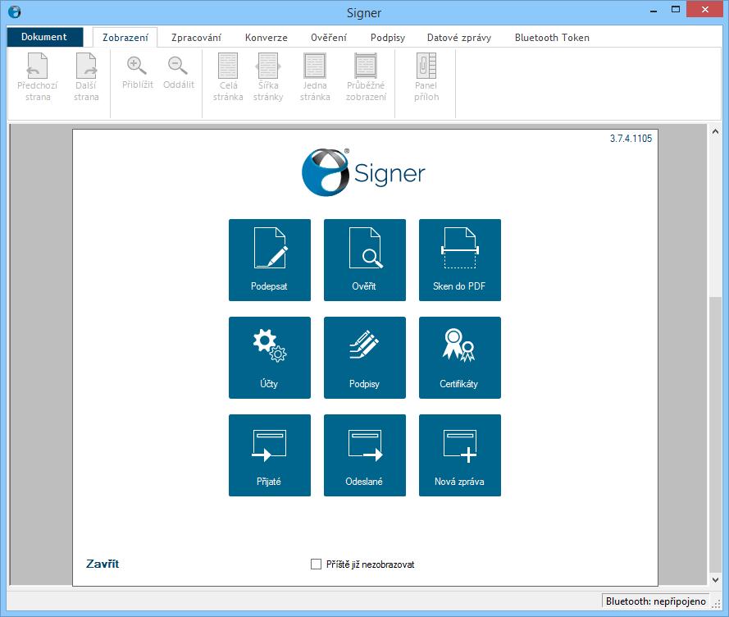Image resolution: width=729 pixels, height=617 pixels.
Task: Select the Zobrazení ribbon tab
Action: pos(125,37)
